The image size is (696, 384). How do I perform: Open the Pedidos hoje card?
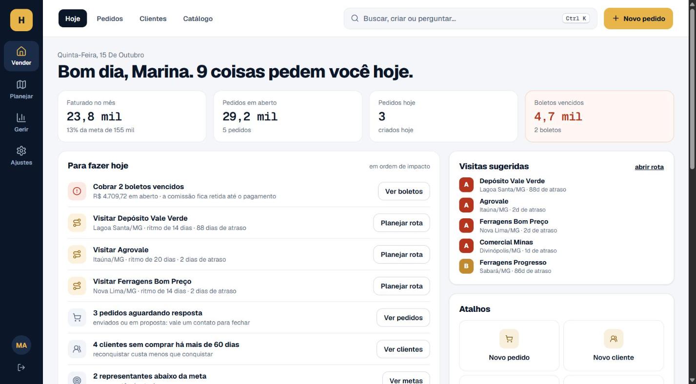pos(443,116)
